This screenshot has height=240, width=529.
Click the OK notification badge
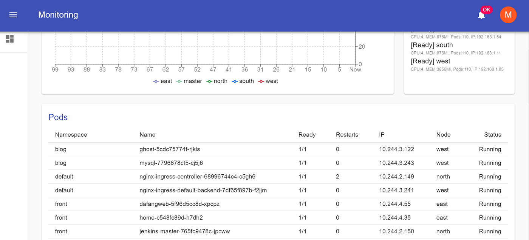click(x=486, y=10)
